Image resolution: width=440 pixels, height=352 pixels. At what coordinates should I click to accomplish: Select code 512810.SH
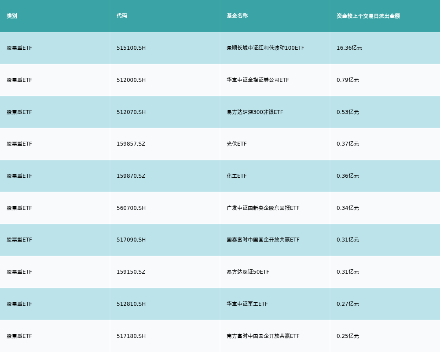[x=131, y=304]
